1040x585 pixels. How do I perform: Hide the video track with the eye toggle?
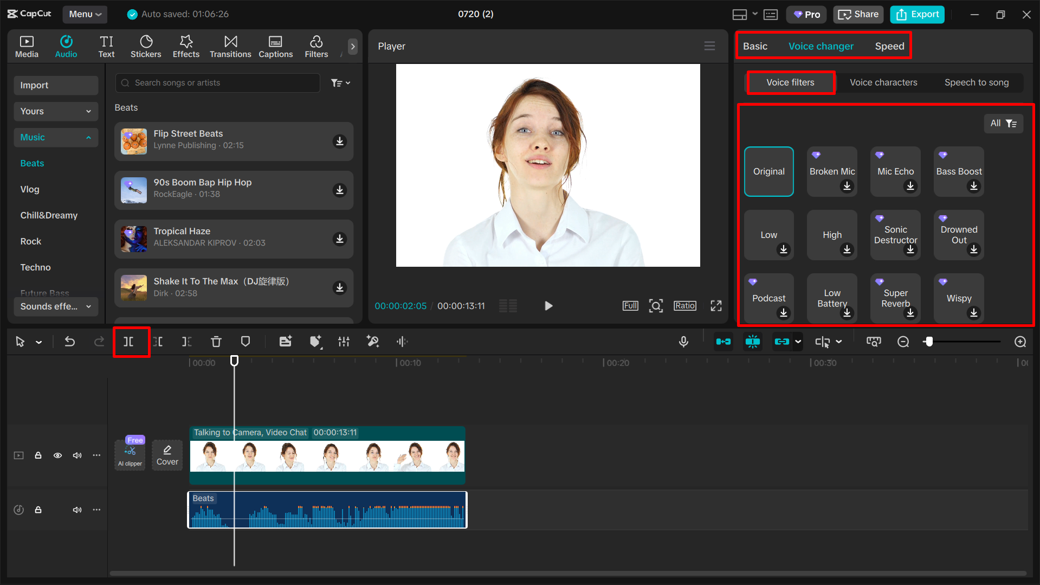(57, 455)
